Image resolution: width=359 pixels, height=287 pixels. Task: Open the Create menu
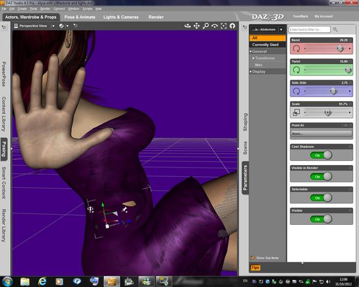22,9
